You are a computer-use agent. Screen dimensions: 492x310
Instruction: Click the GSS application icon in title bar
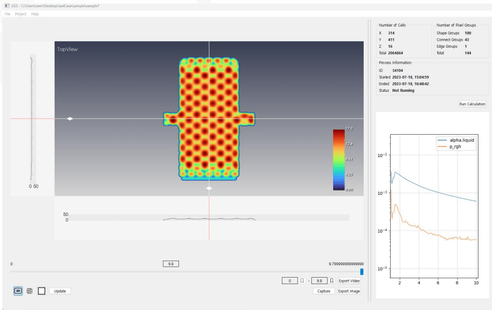(6, 5)
